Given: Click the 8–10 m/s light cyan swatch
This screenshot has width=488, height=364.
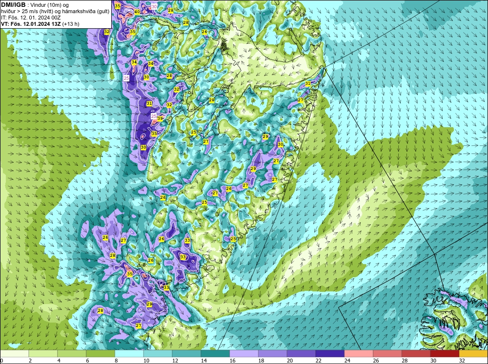Looking at the screenshot, I should (129, 354).
